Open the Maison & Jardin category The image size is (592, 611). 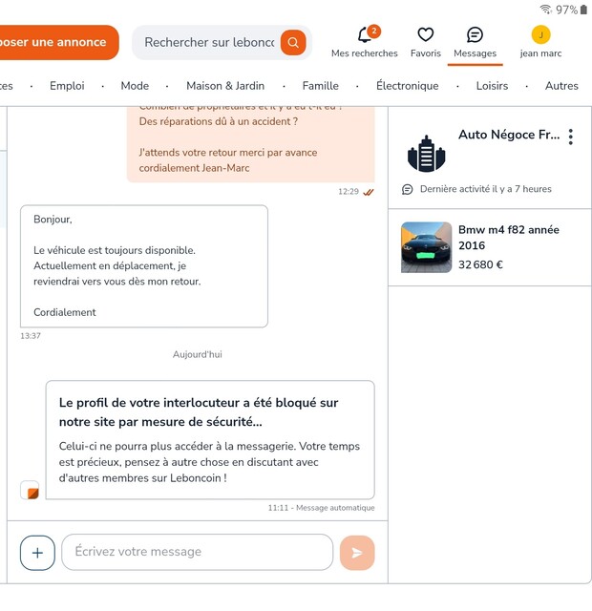coord(225,86)
